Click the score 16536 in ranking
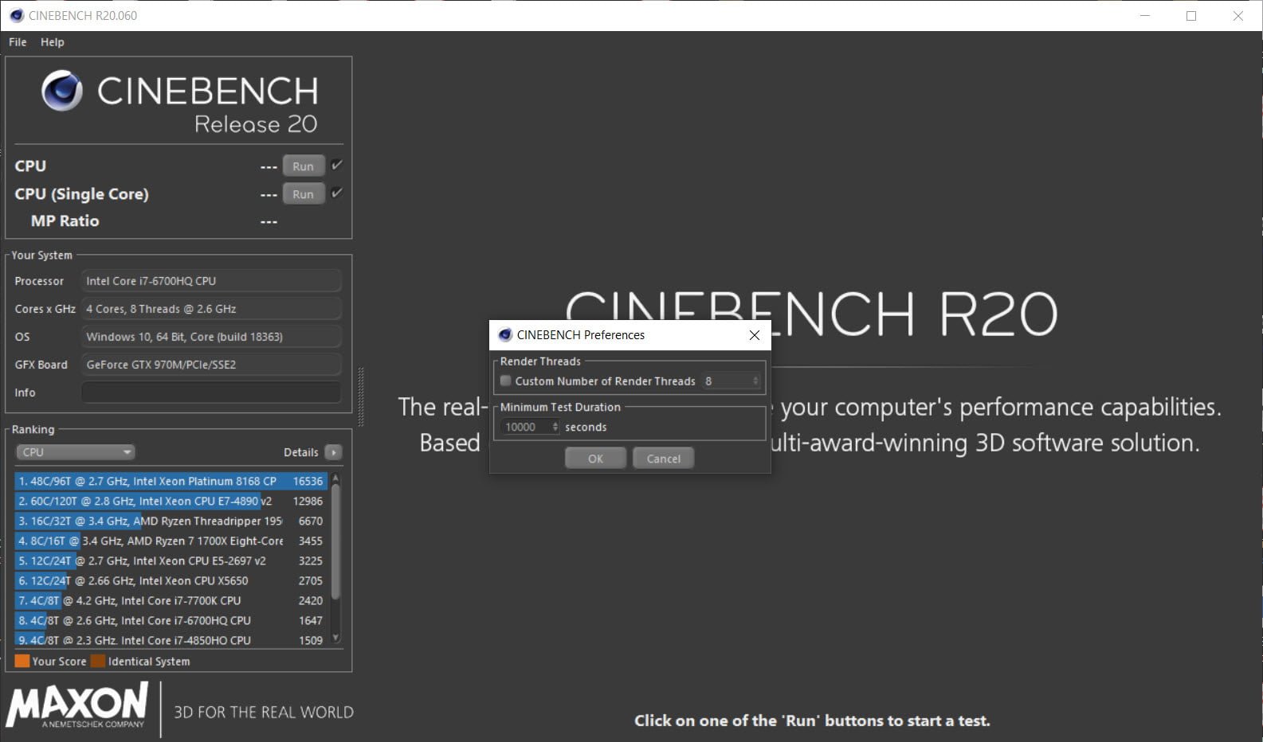The image size is (1263, 742). [x=308, y=482]
